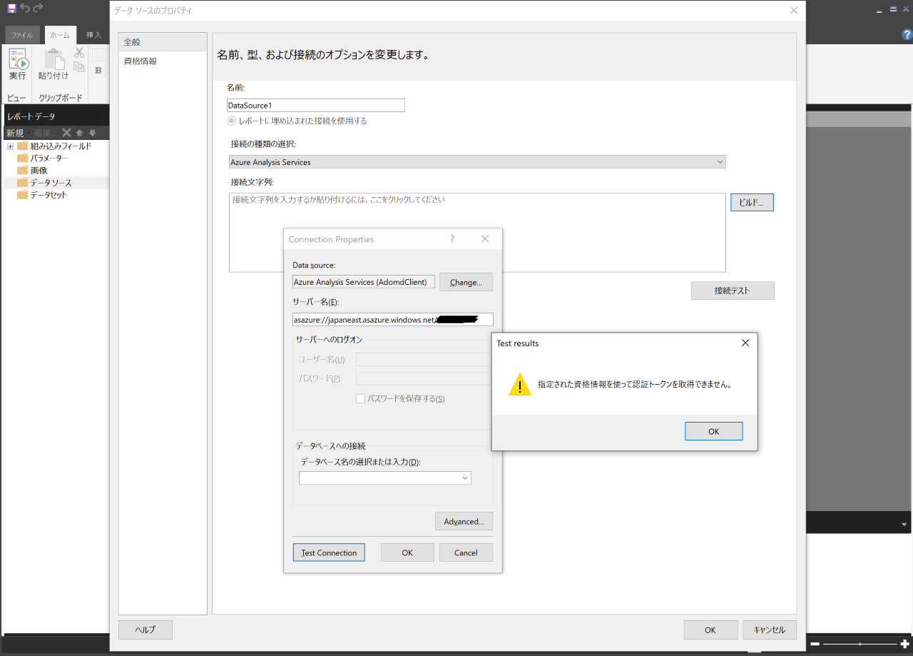Click the save icon in Report Builder title bar

11,8
